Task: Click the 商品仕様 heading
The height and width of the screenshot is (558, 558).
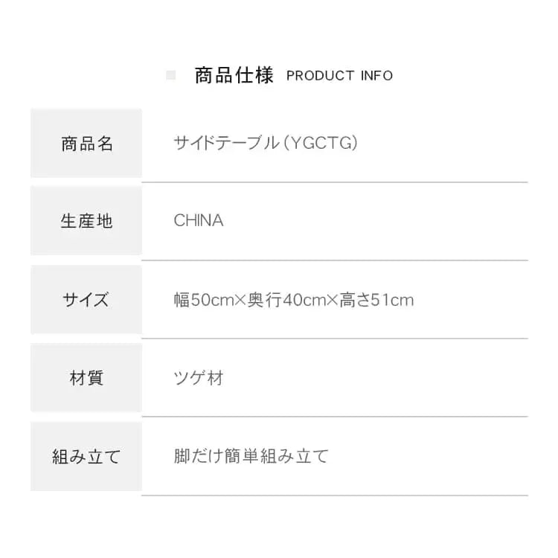Action: 234,75
